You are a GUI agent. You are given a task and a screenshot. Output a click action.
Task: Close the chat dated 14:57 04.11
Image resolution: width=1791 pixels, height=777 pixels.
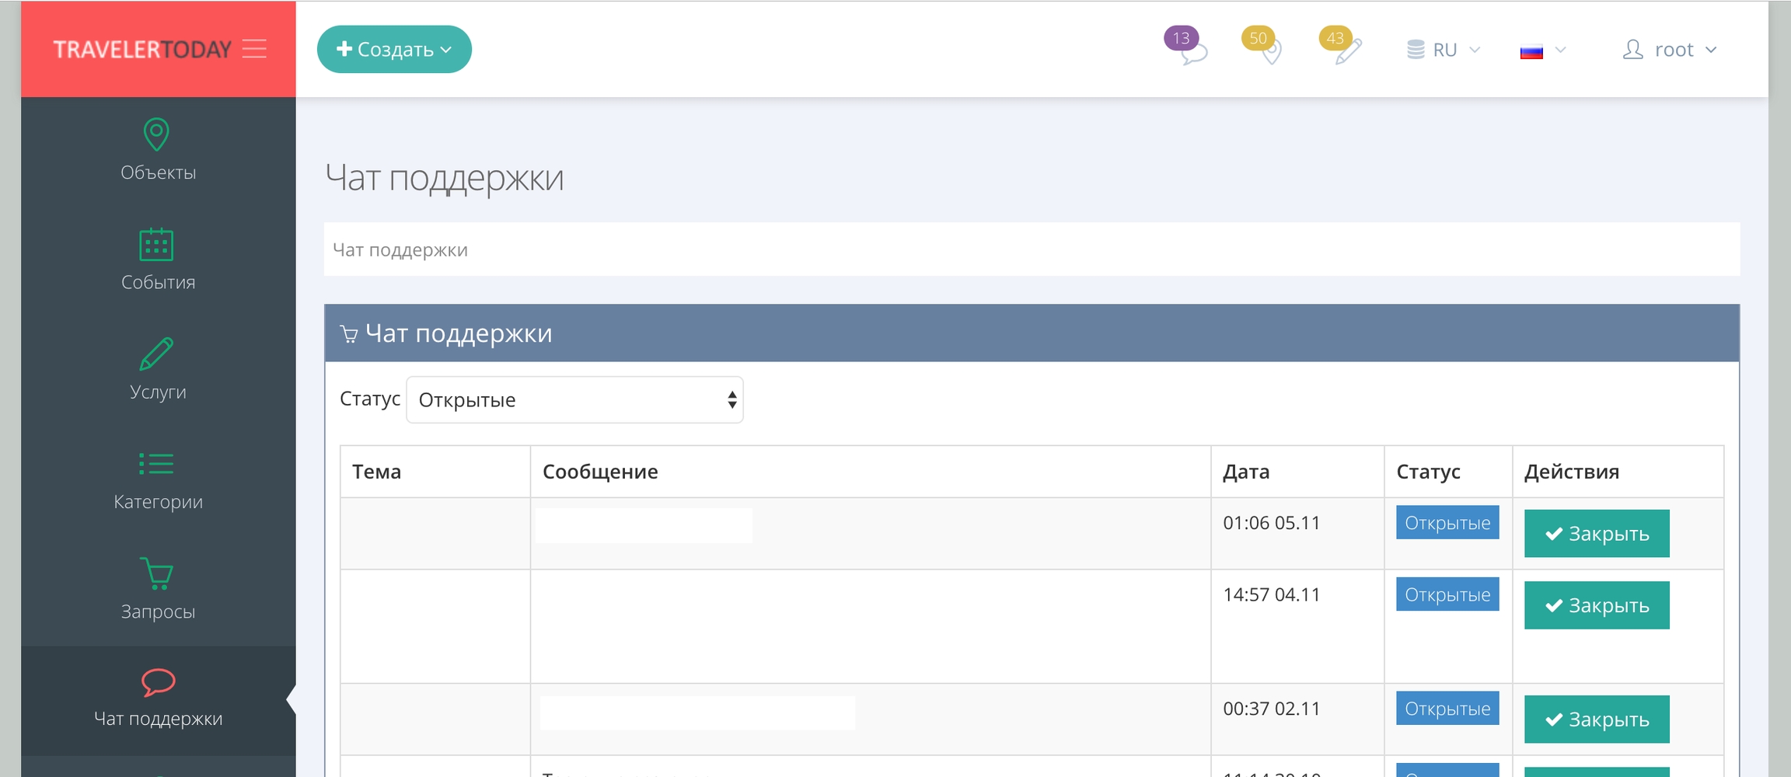point(1596,605)
